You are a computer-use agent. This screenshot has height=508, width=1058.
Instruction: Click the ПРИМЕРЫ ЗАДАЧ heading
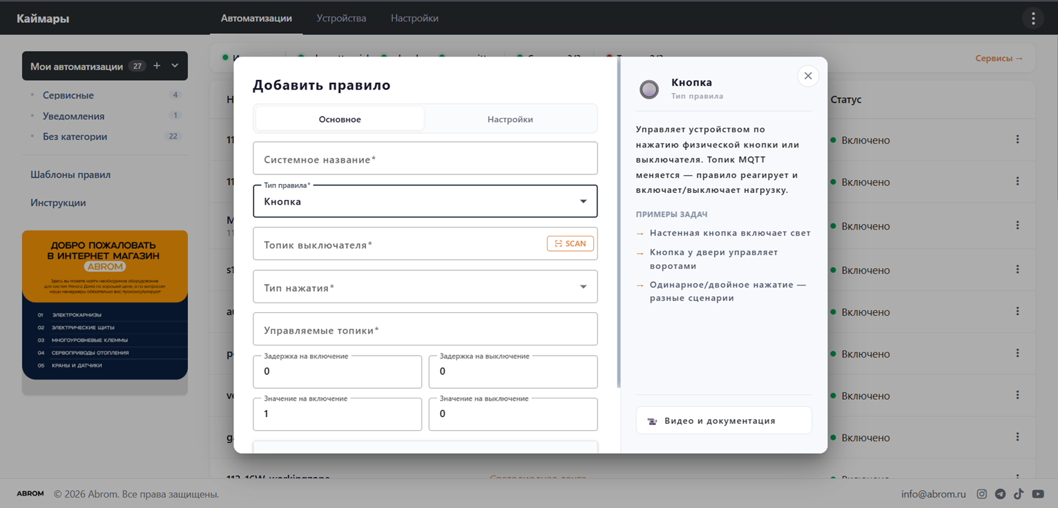[x=672, y=214]
